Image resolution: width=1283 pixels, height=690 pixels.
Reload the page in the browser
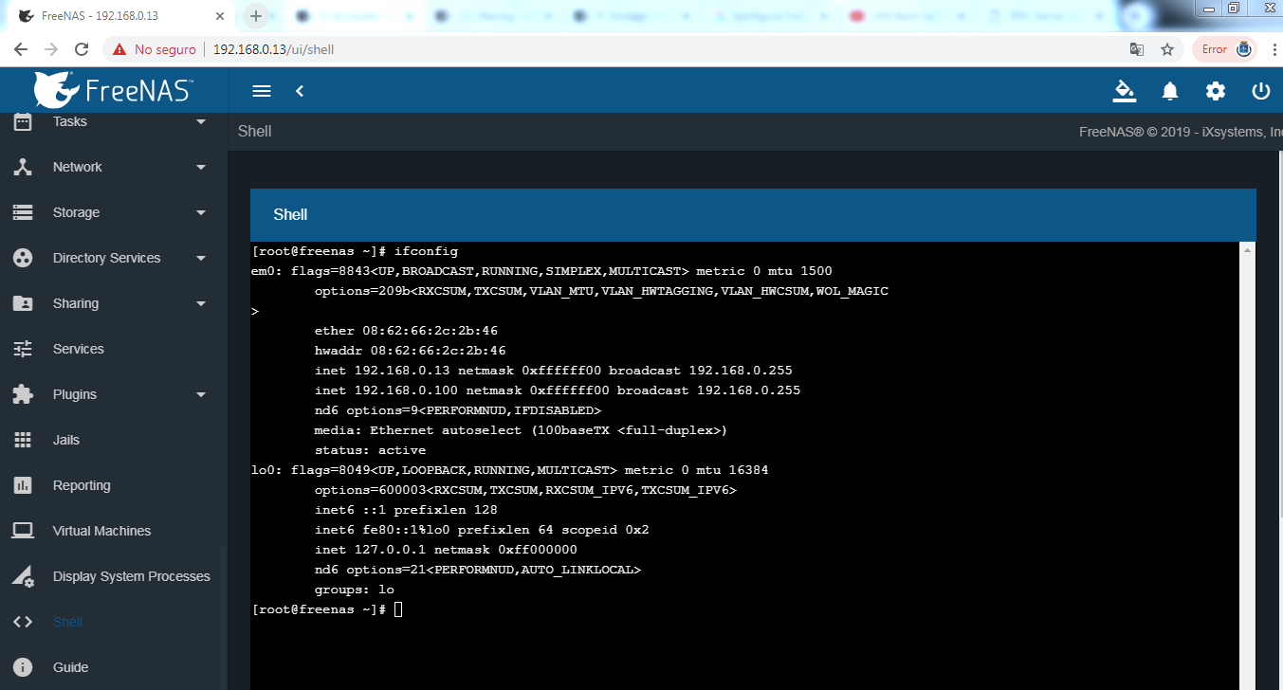coord(82,49)
